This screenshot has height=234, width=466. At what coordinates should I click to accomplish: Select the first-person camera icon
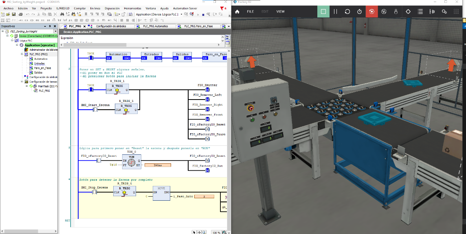[396, 11]
